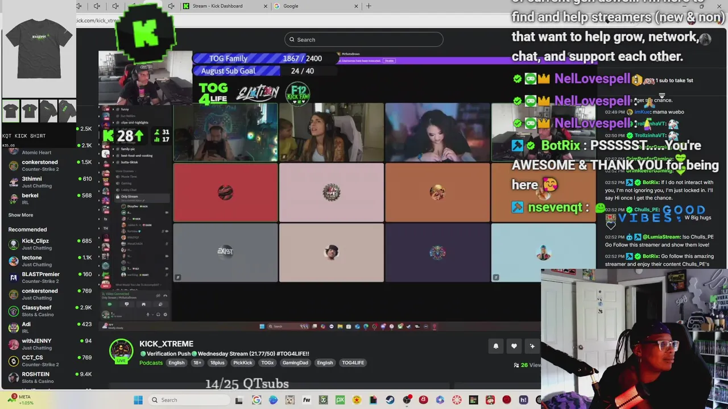Screen dimensions: 728x409
Task: Click the 14/25 QTsubs counter text
Action: coord(247,384)
